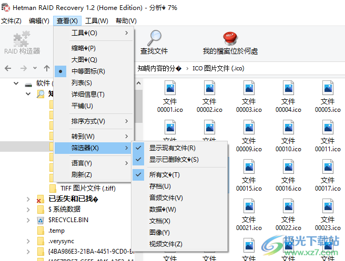Screen dimensions: 345x261
Task: Go up one level with the up arrow
Action: [47, 68]
